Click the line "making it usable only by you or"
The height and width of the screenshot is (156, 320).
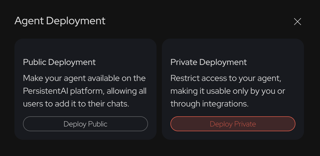pyautogui.click(x=228, y=91)
